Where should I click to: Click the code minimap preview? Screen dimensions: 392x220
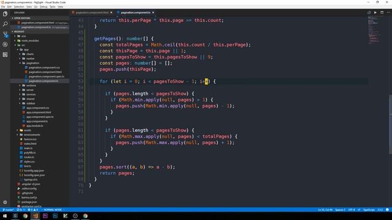click(374, 30)
